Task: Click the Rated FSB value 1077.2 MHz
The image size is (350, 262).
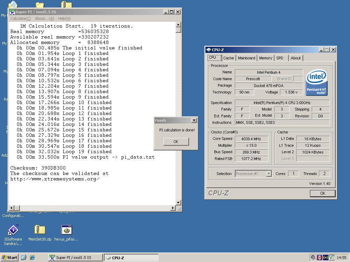Action: (251, 159)
